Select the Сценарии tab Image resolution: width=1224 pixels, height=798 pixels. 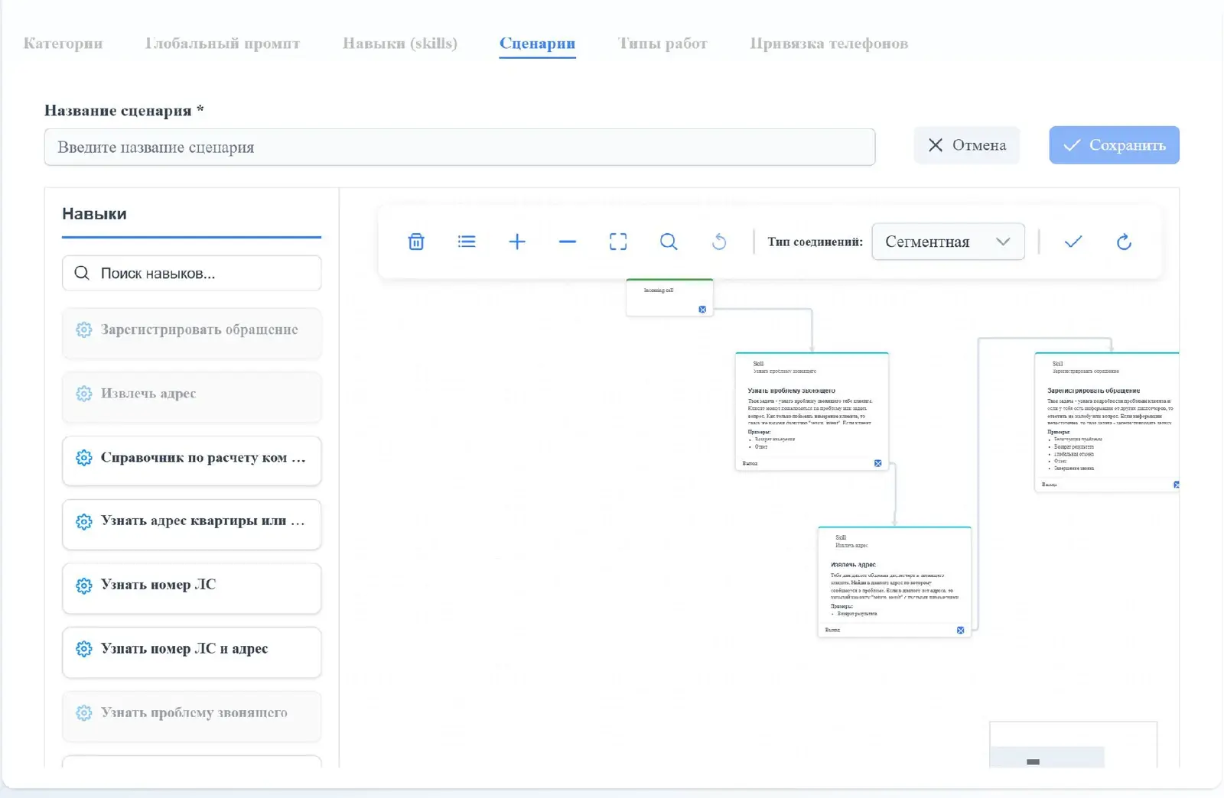pos(537,44)
